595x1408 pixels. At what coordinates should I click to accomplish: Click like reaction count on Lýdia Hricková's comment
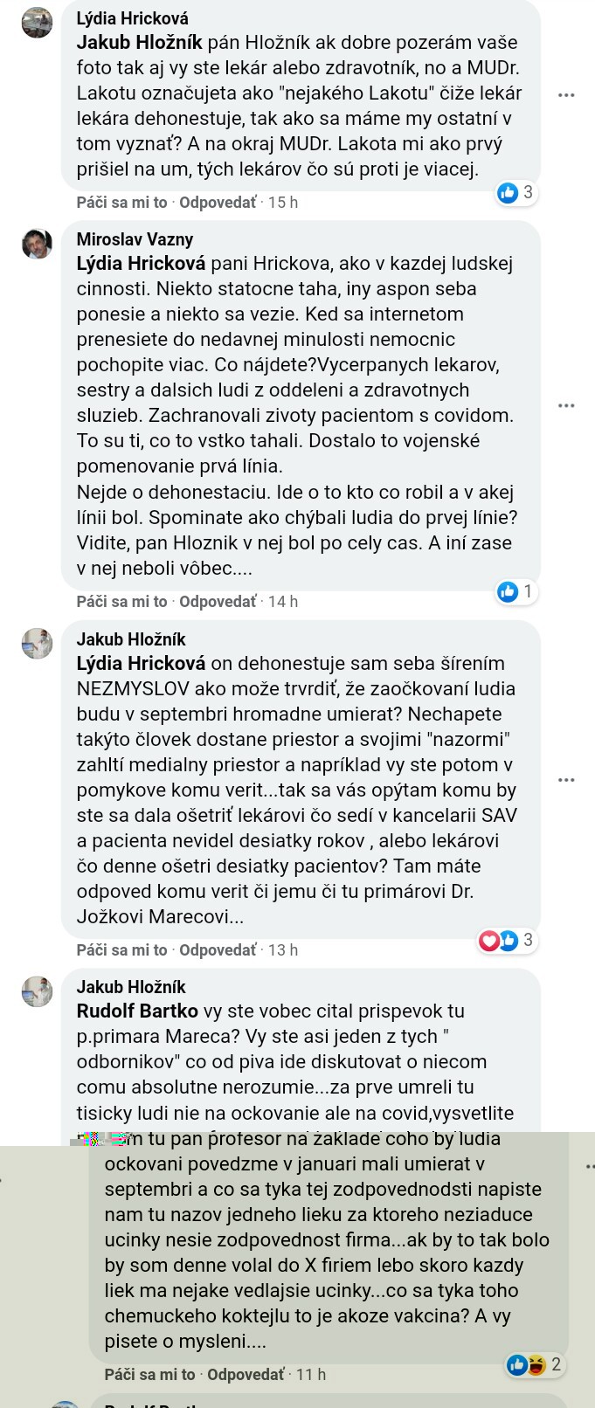click(x=516, y=192)
